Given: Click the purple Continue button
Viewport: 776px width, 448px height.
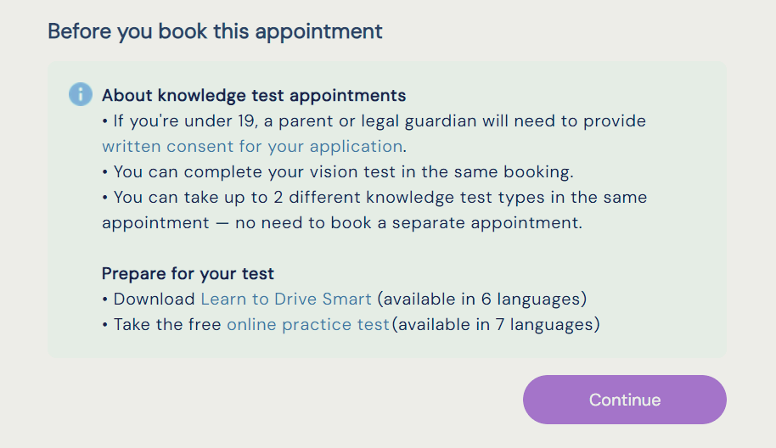Looking at the screenshot, I should click(625, 400).
